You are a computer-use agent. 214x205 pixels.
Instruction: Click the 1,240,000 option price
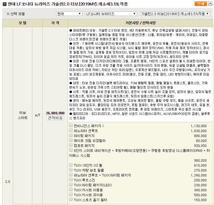(199, 175)
